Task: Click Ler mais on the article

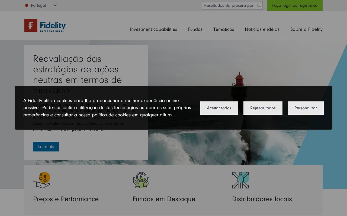Action: click(46, 147)
